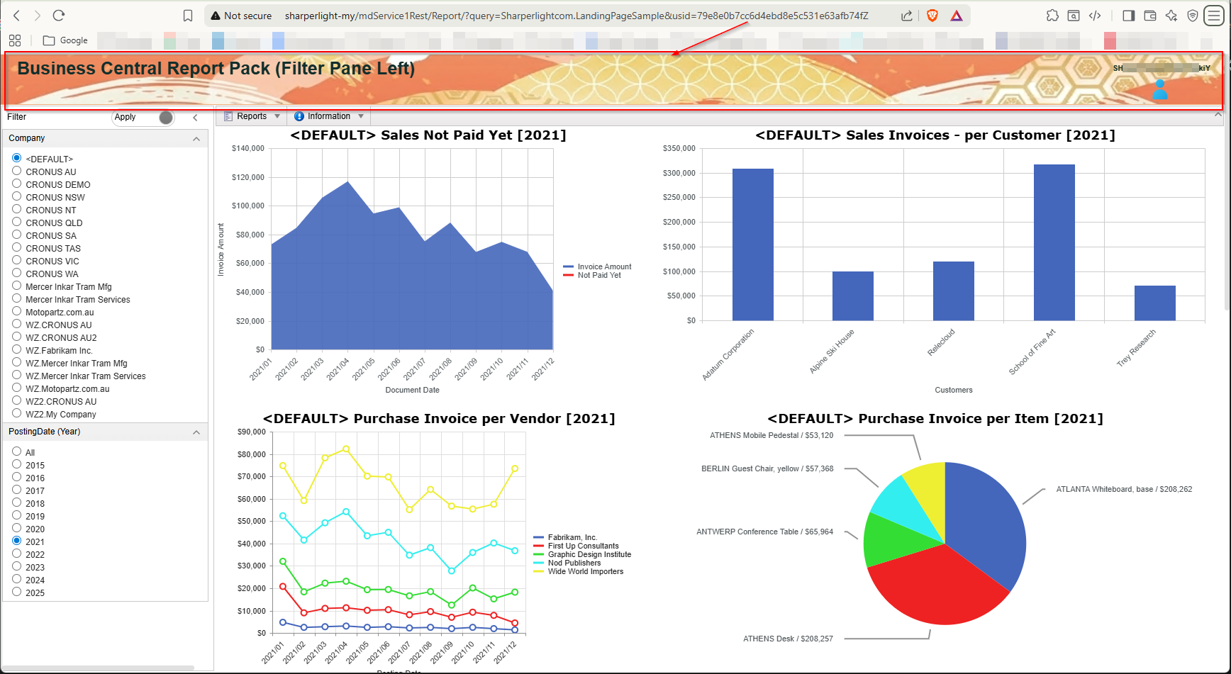Toggle the Apply filter switch

(166, 118)
